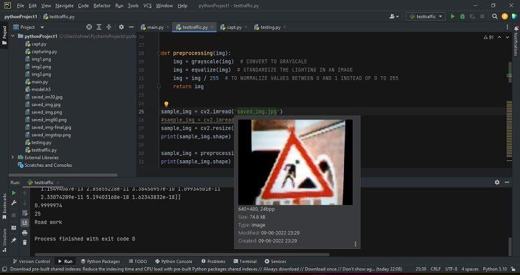Click Collapse All in Project toolbar
This screenshot has height=275, width=520.
[109, 27]
